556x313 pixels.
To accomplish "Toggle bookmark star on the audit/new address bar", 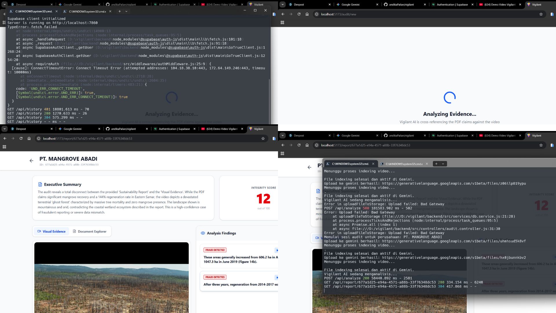I will coord(541,14).
